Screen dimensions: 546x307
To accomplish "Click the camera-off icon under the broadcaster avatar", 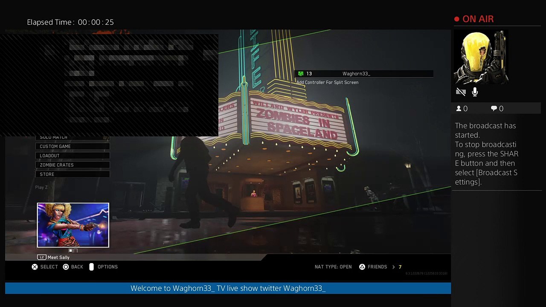I will pyautogui.click(x=461, y=92).
